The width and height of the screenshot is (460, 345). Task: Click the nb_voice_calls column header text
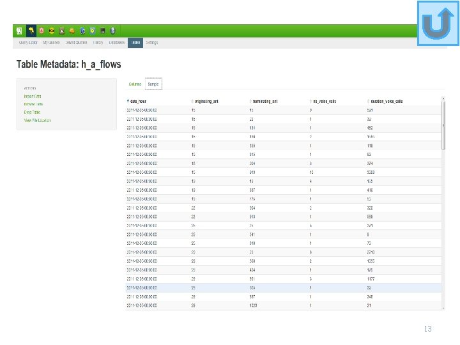325,101
